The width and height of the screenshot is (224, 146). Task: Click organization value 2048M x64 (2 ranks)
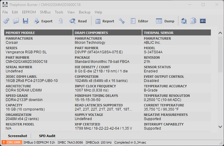(x=22, y=119)
